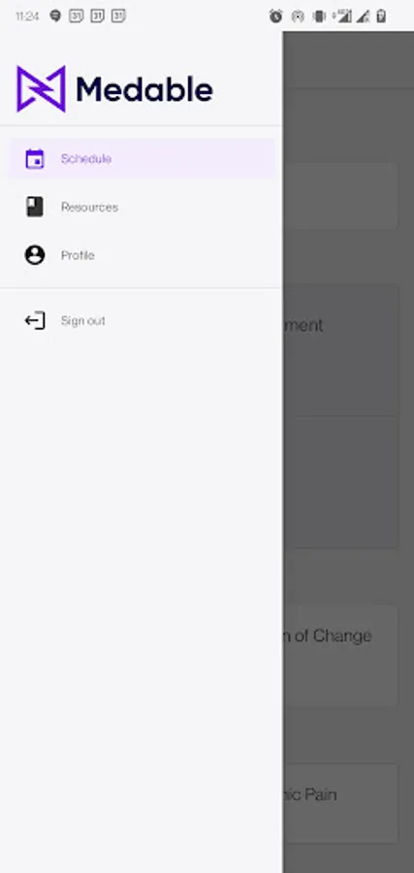Click the Profile avatar icon
The height and width of the screenshot is (873, 414).
coord(35,255)
